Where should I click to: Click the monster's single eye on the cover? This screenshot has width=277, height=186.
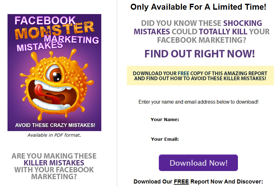(x=55, y=74)
